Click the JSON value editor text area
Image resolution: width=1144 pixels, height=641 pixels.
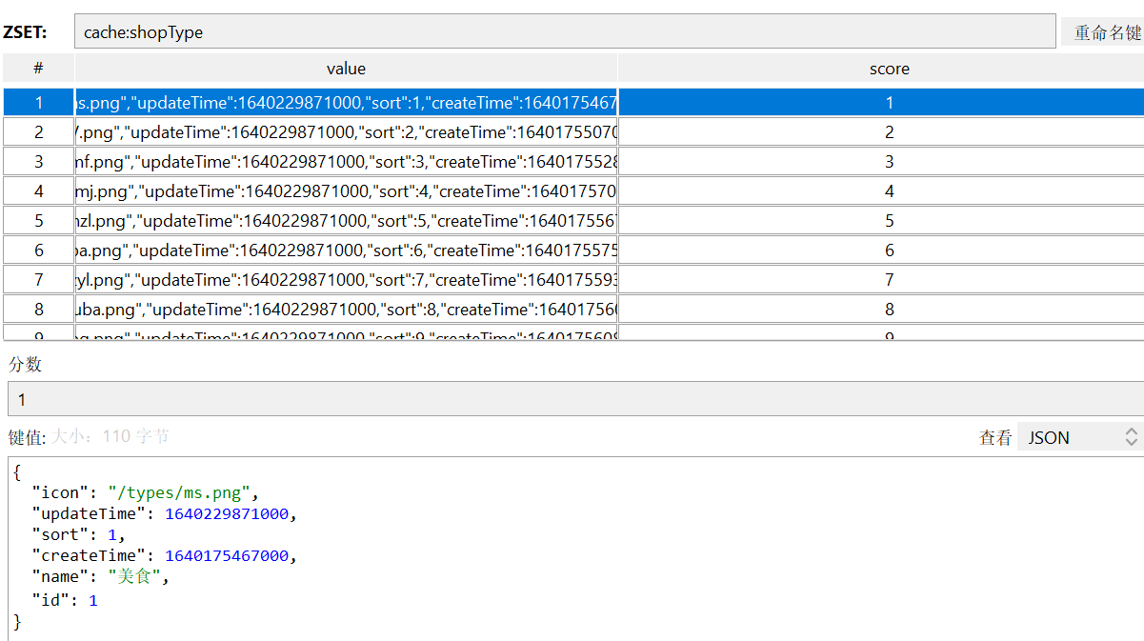click(x=575, y=549)
